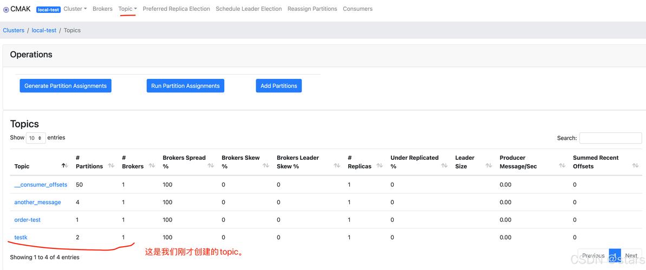The width and height of the screenshot is (646, 270).
Task: Click Generate Partition Assignments button
Action: click(66, 86)
